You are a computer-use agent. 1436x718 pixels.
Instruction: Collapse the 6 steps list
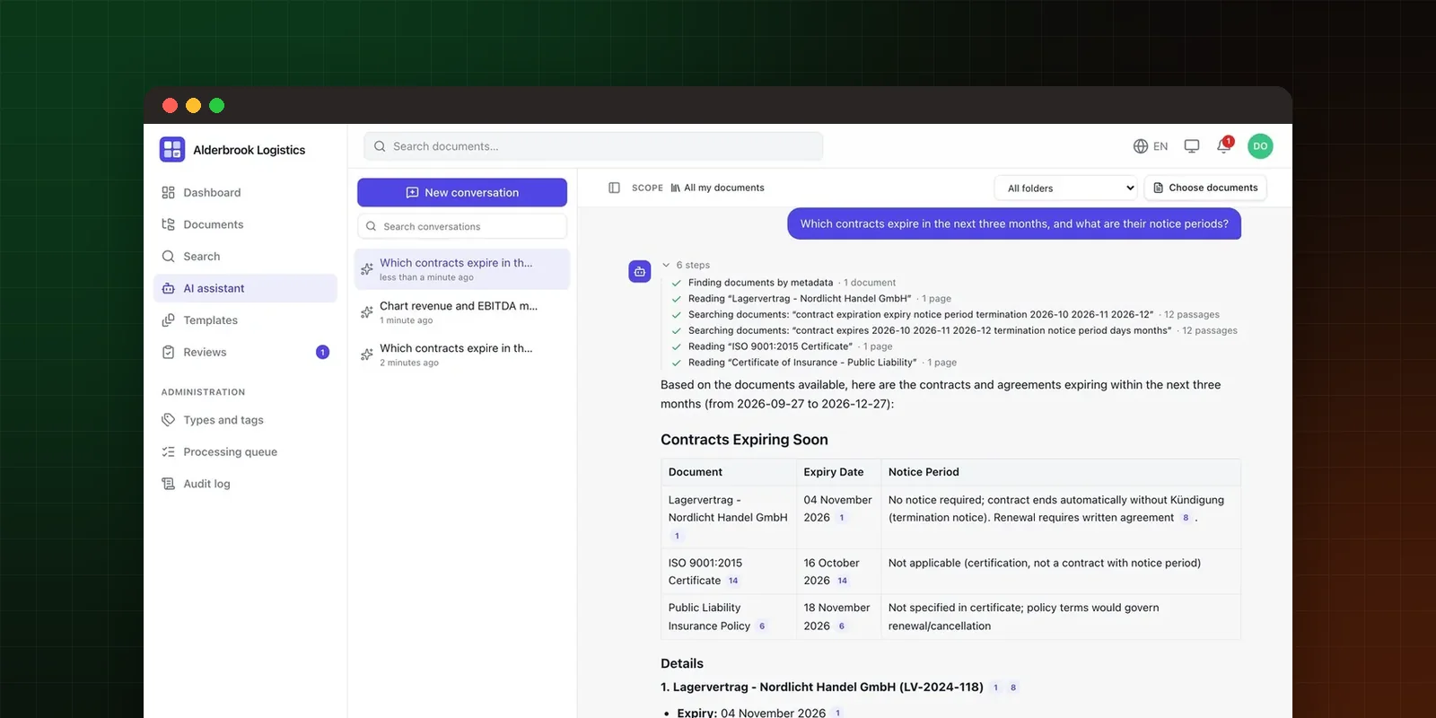coord(687,265)
